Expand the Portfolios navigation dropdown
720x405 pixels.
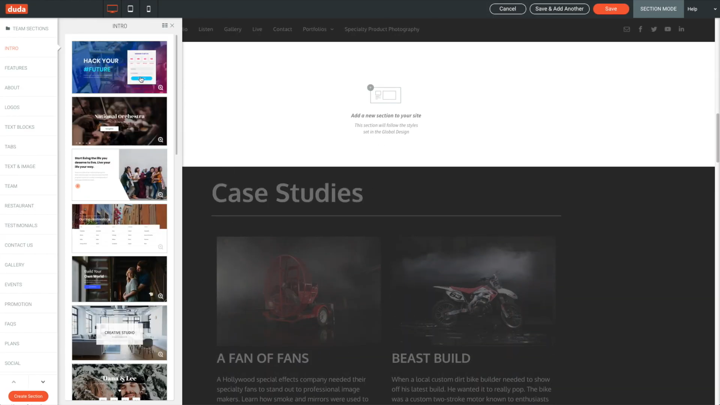pyautogui.click(x=318, y=29)
